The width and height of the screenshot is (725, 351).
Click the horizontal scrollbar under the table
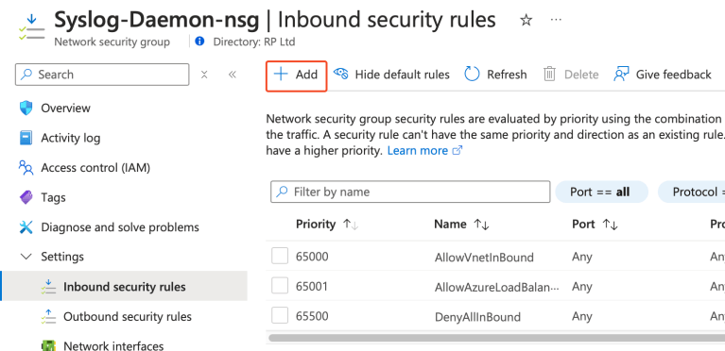(x=496, y=338)
